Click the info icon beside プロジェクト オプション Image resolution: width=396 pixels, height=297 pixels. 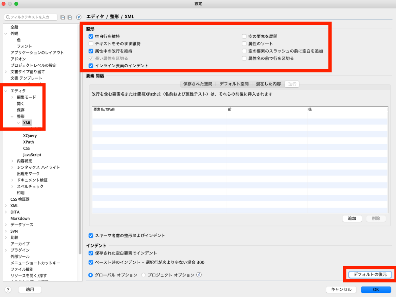tap(199, 275)
